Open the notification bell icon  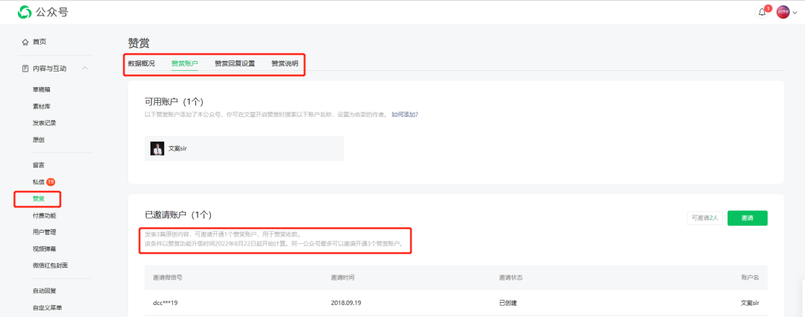coord(762,13)
